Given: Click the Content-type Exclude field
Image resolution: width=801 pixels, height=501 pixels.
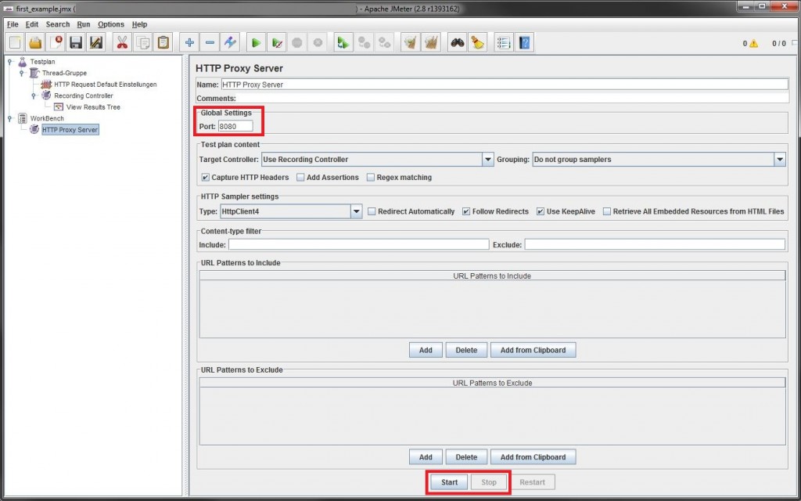Looking at the screenshot, I should [x=655, y=245].
